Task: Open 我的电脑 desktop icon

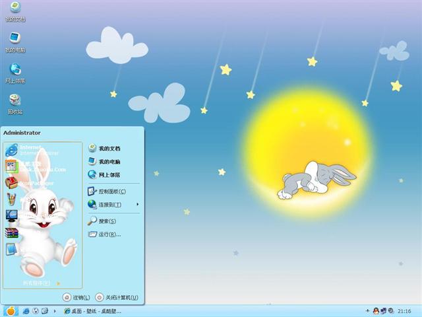Action: click(x=15, y=42)
